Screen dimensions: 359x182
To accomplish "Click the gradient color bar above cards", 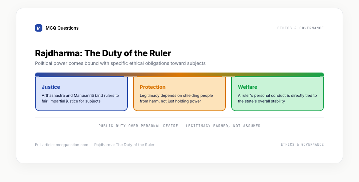I will (x=179, y=75).
